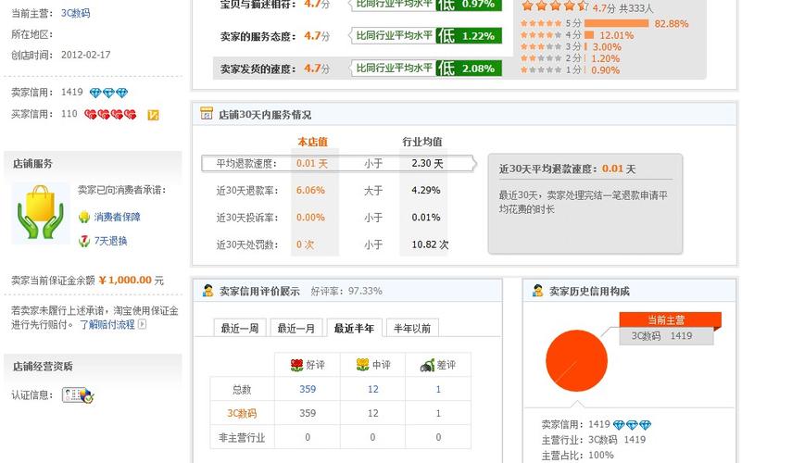The image size is (792, 463).
Task: Click the yellow badge icon beside hearts
Action: pyautogui.click(x=153, y=115)
